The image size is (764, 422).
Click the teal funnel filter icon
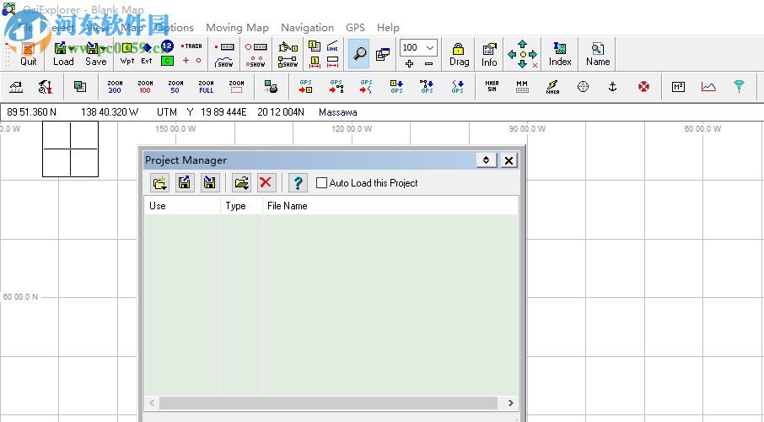(x=740, y=86)
